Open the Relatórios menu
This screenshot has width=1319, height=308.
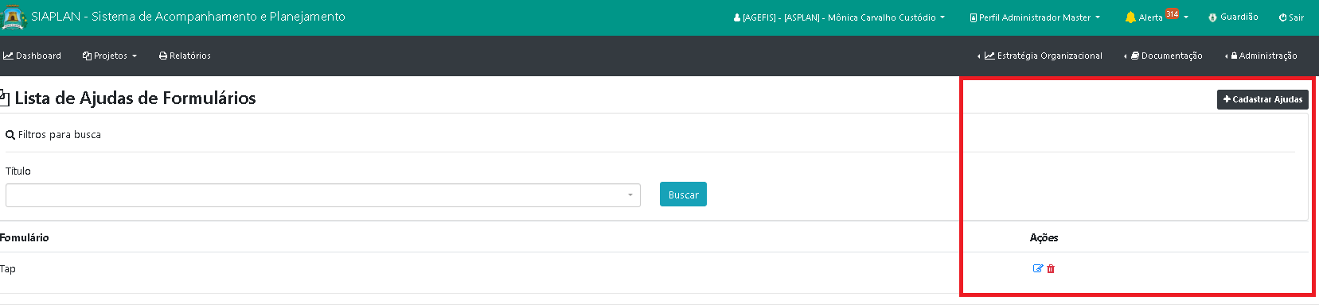coord(185,56)
